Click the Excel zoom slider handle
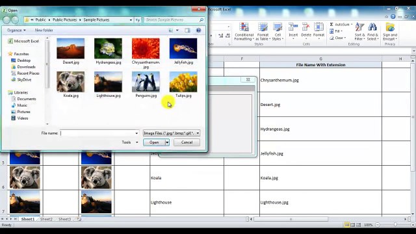416x234 pixels. pyautogui.click(x=395, y=225)
